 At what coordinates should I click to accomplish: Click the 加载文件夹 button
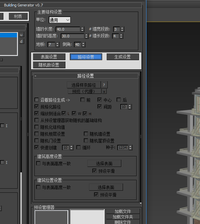pyautogui.click(x=123, y=217)
